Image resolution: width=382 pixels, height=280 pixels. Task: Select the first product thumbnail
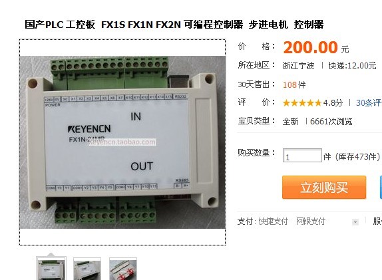[51, 268]
